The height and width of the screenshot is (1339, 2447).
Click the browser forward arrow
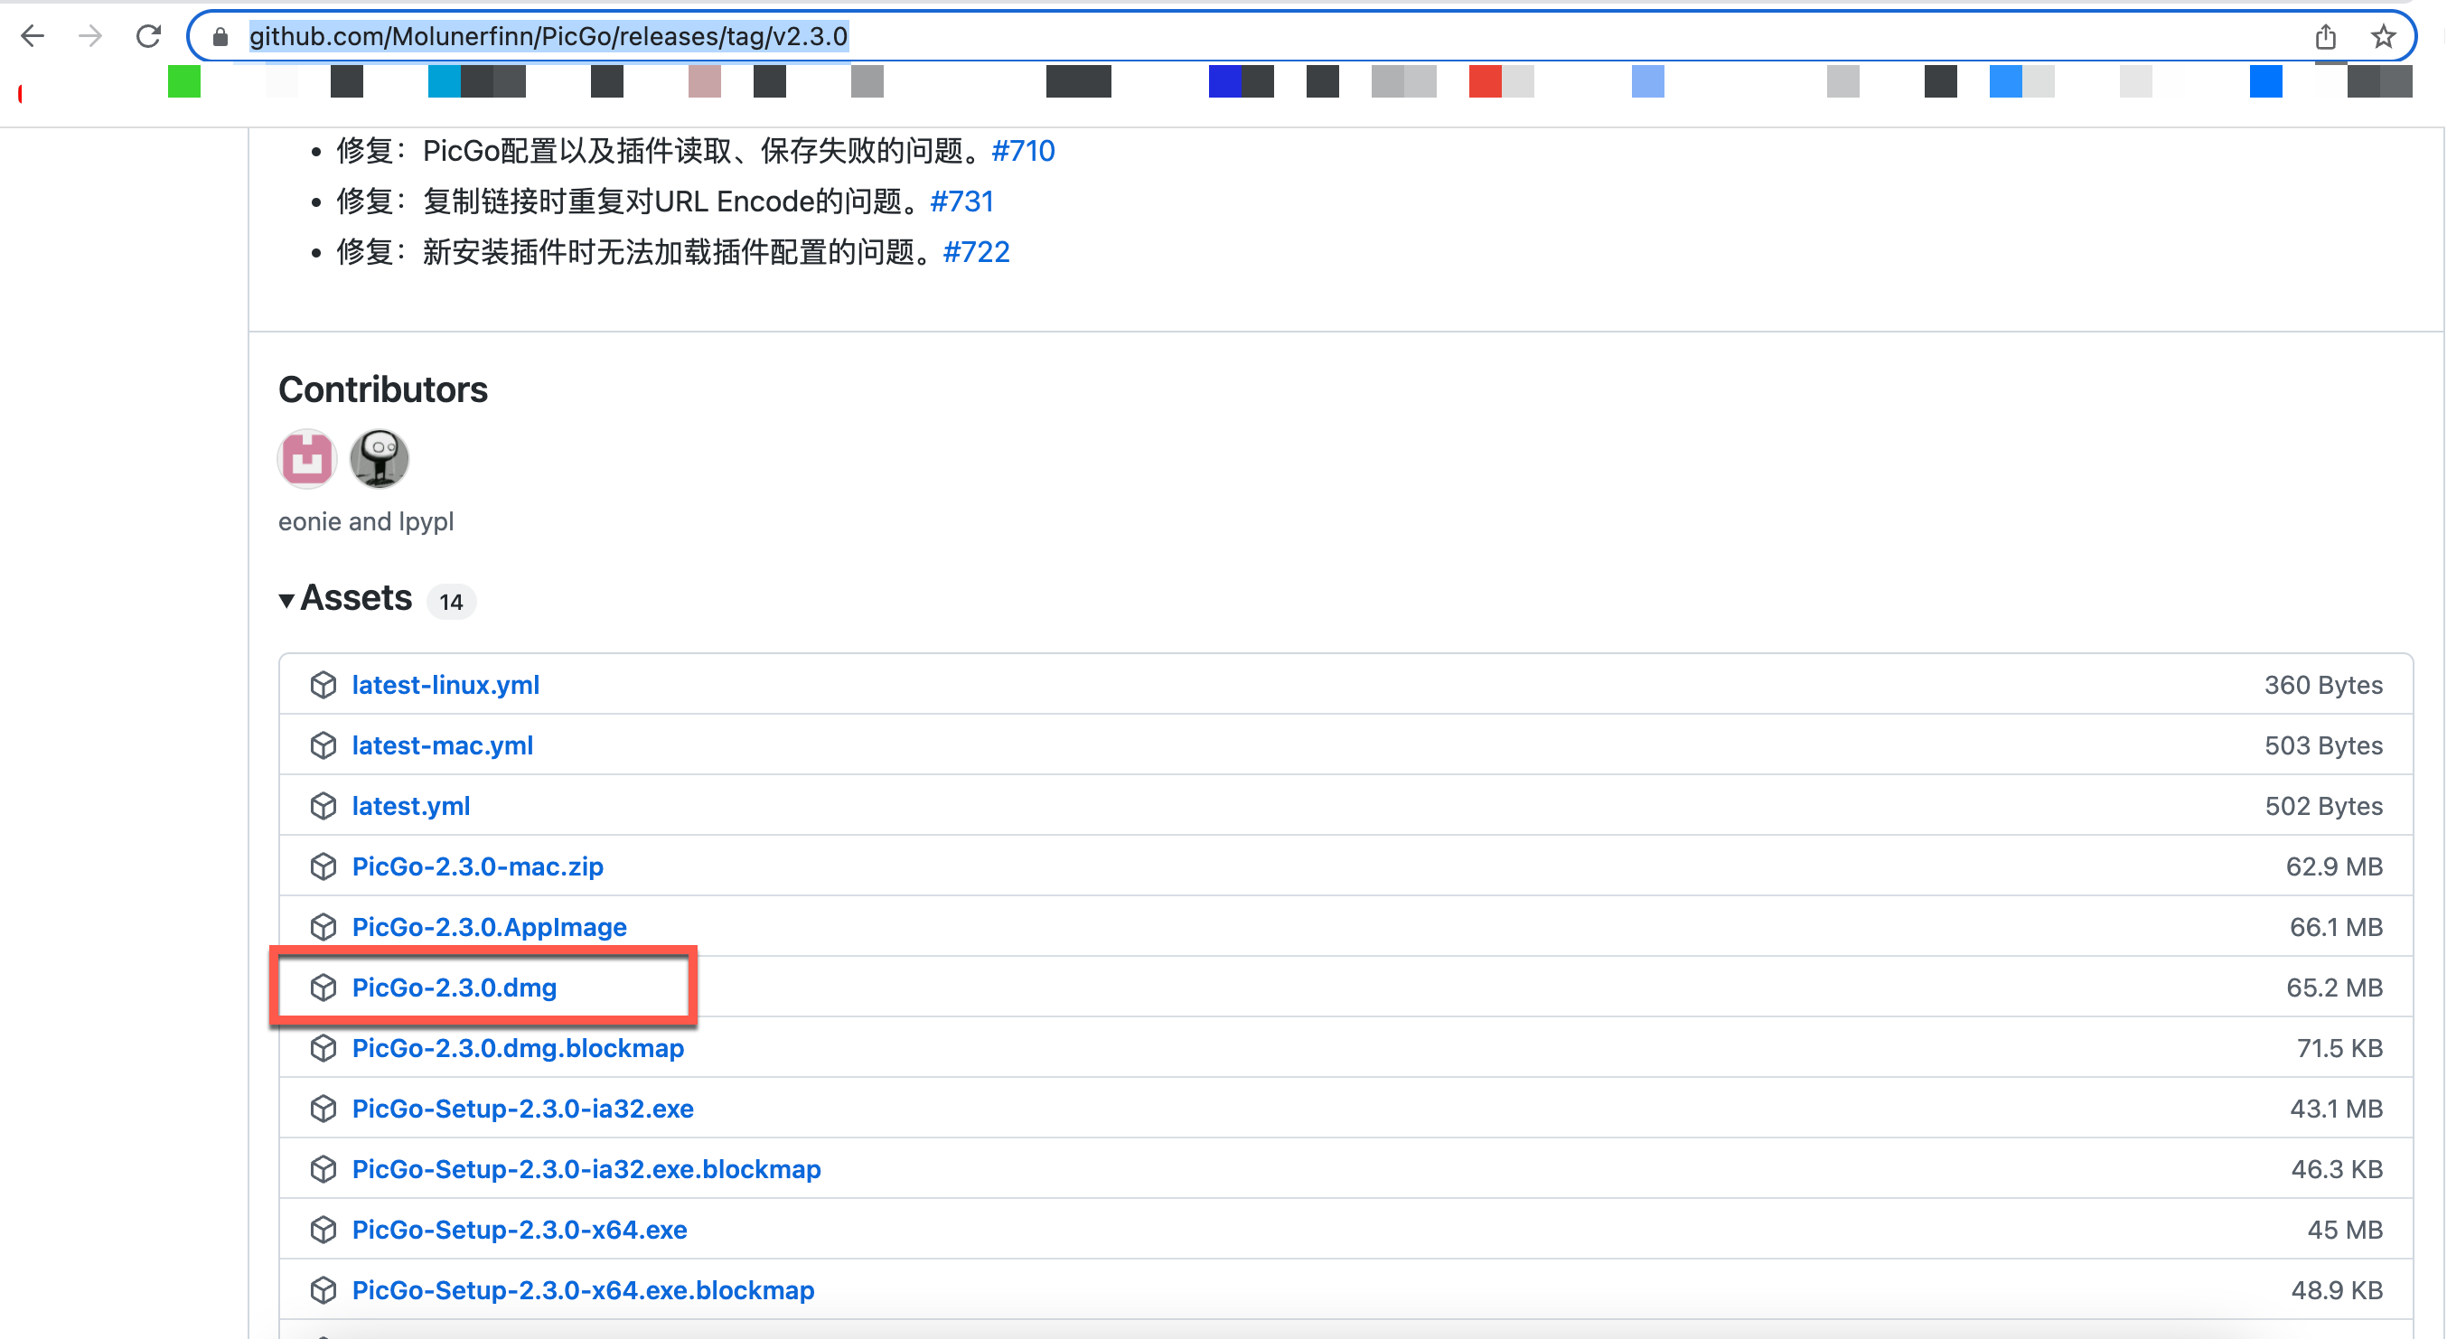(90, 36)
